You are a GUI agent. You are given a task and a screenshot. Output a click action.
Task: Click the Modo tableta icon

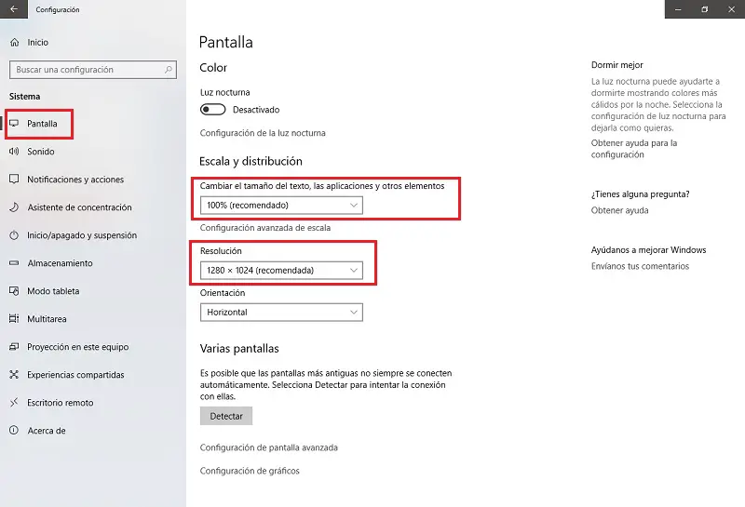click(14, 291)
